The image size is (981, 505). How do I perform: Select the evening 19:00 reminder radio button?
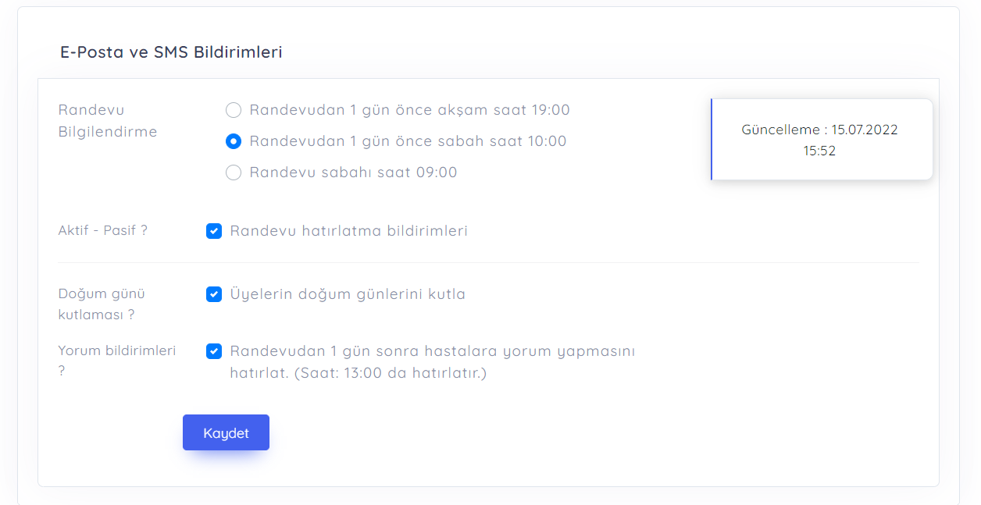[233, 110]
